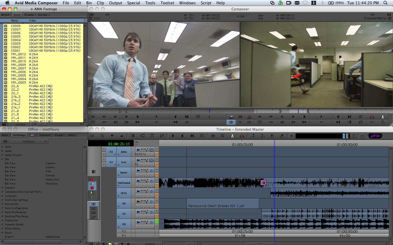Click the red Lift/Overwrite segment mode arrow

pyautogui.click(x=92, y=179)
